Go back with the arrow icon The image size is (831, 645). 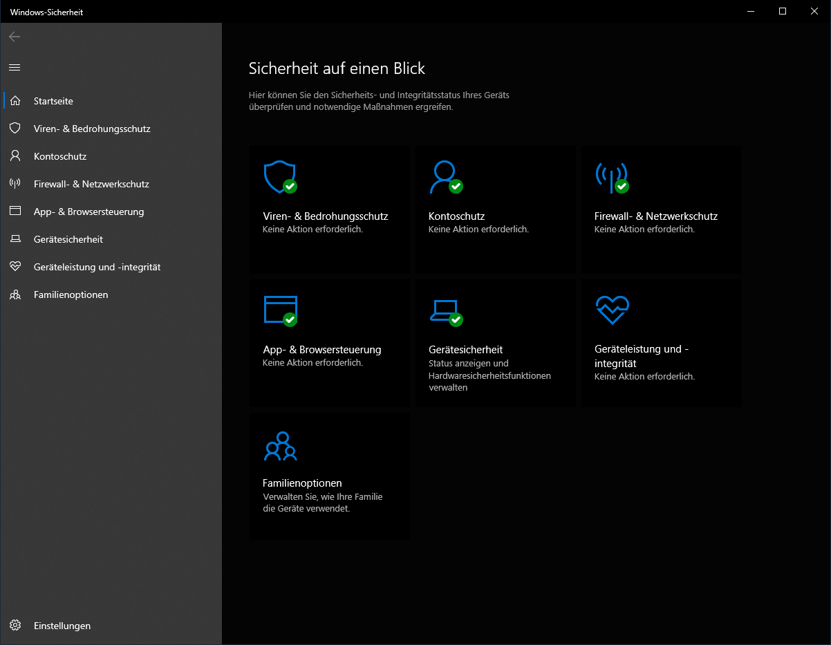pyautogui.click(x=15, y=37)
